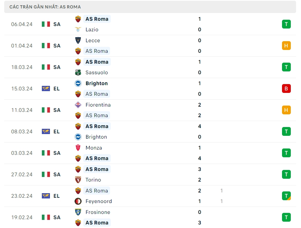Viewport: 301px width, 228px height.
Task: Click the Fiorentina purple crest icon
Action: click(78, 105)
